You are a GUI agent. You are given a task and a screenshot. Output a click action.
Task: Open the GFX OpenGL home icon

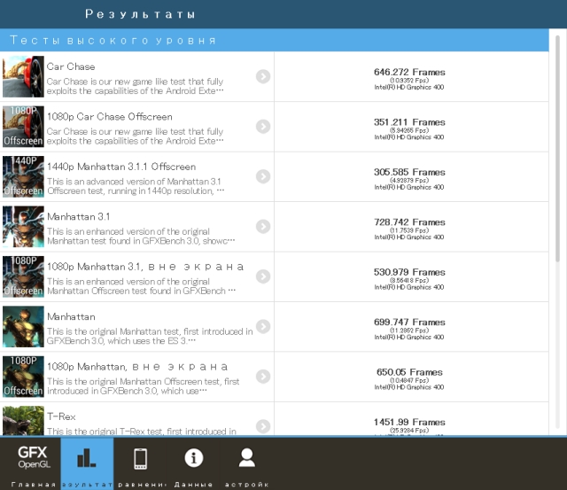(x=34, y=458)
